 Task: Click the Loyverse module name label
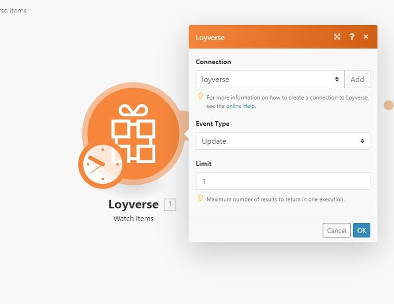(133, 204)
